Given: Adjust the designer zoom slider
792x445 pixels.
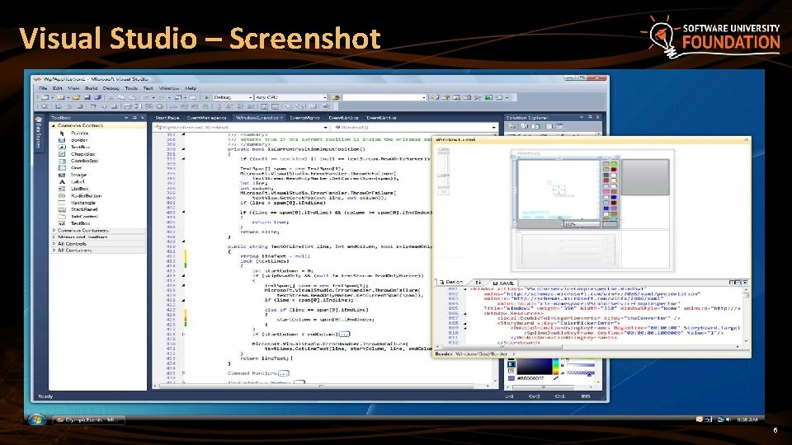Looking at the screenshot, I should coord(444,171).
